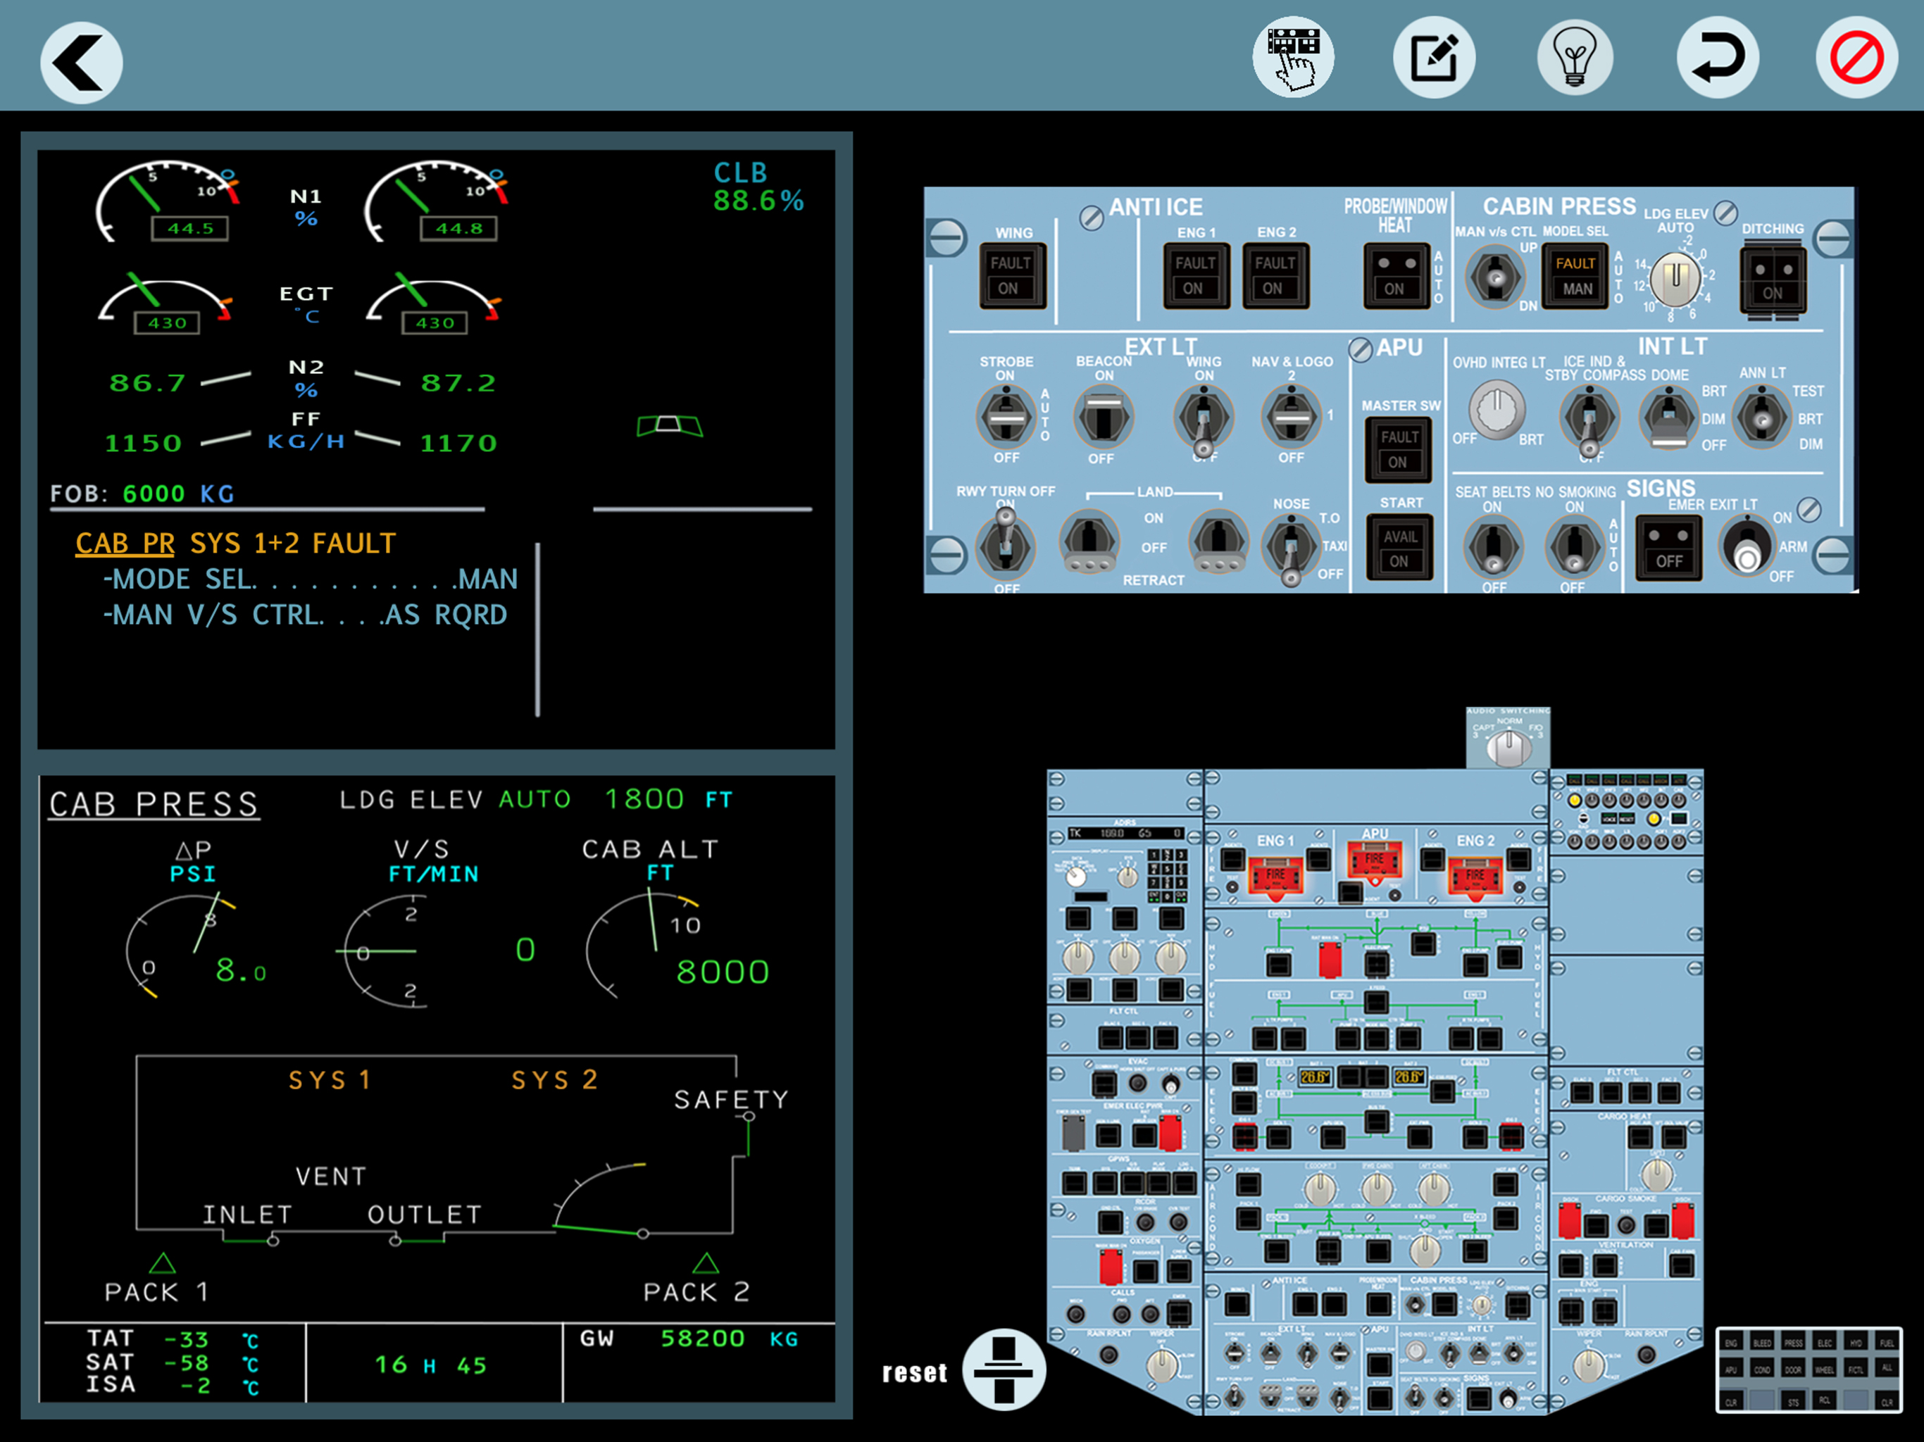Go back with the arrow icon
1924x1442 pixels.
(x=81, y=62)
